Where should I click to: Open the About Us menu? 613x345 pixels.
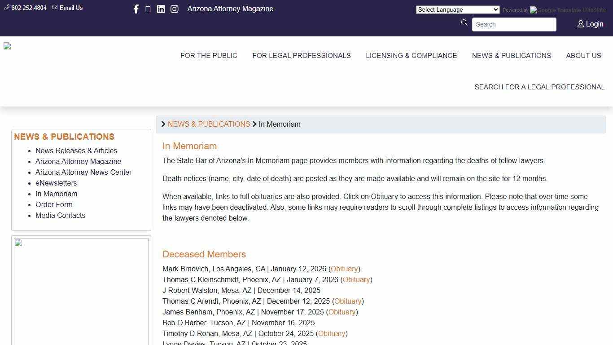click(x=583, y=56)
